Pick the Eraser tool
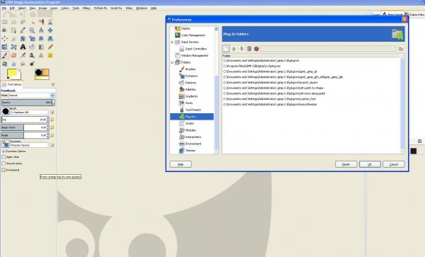 pos(14,55)
